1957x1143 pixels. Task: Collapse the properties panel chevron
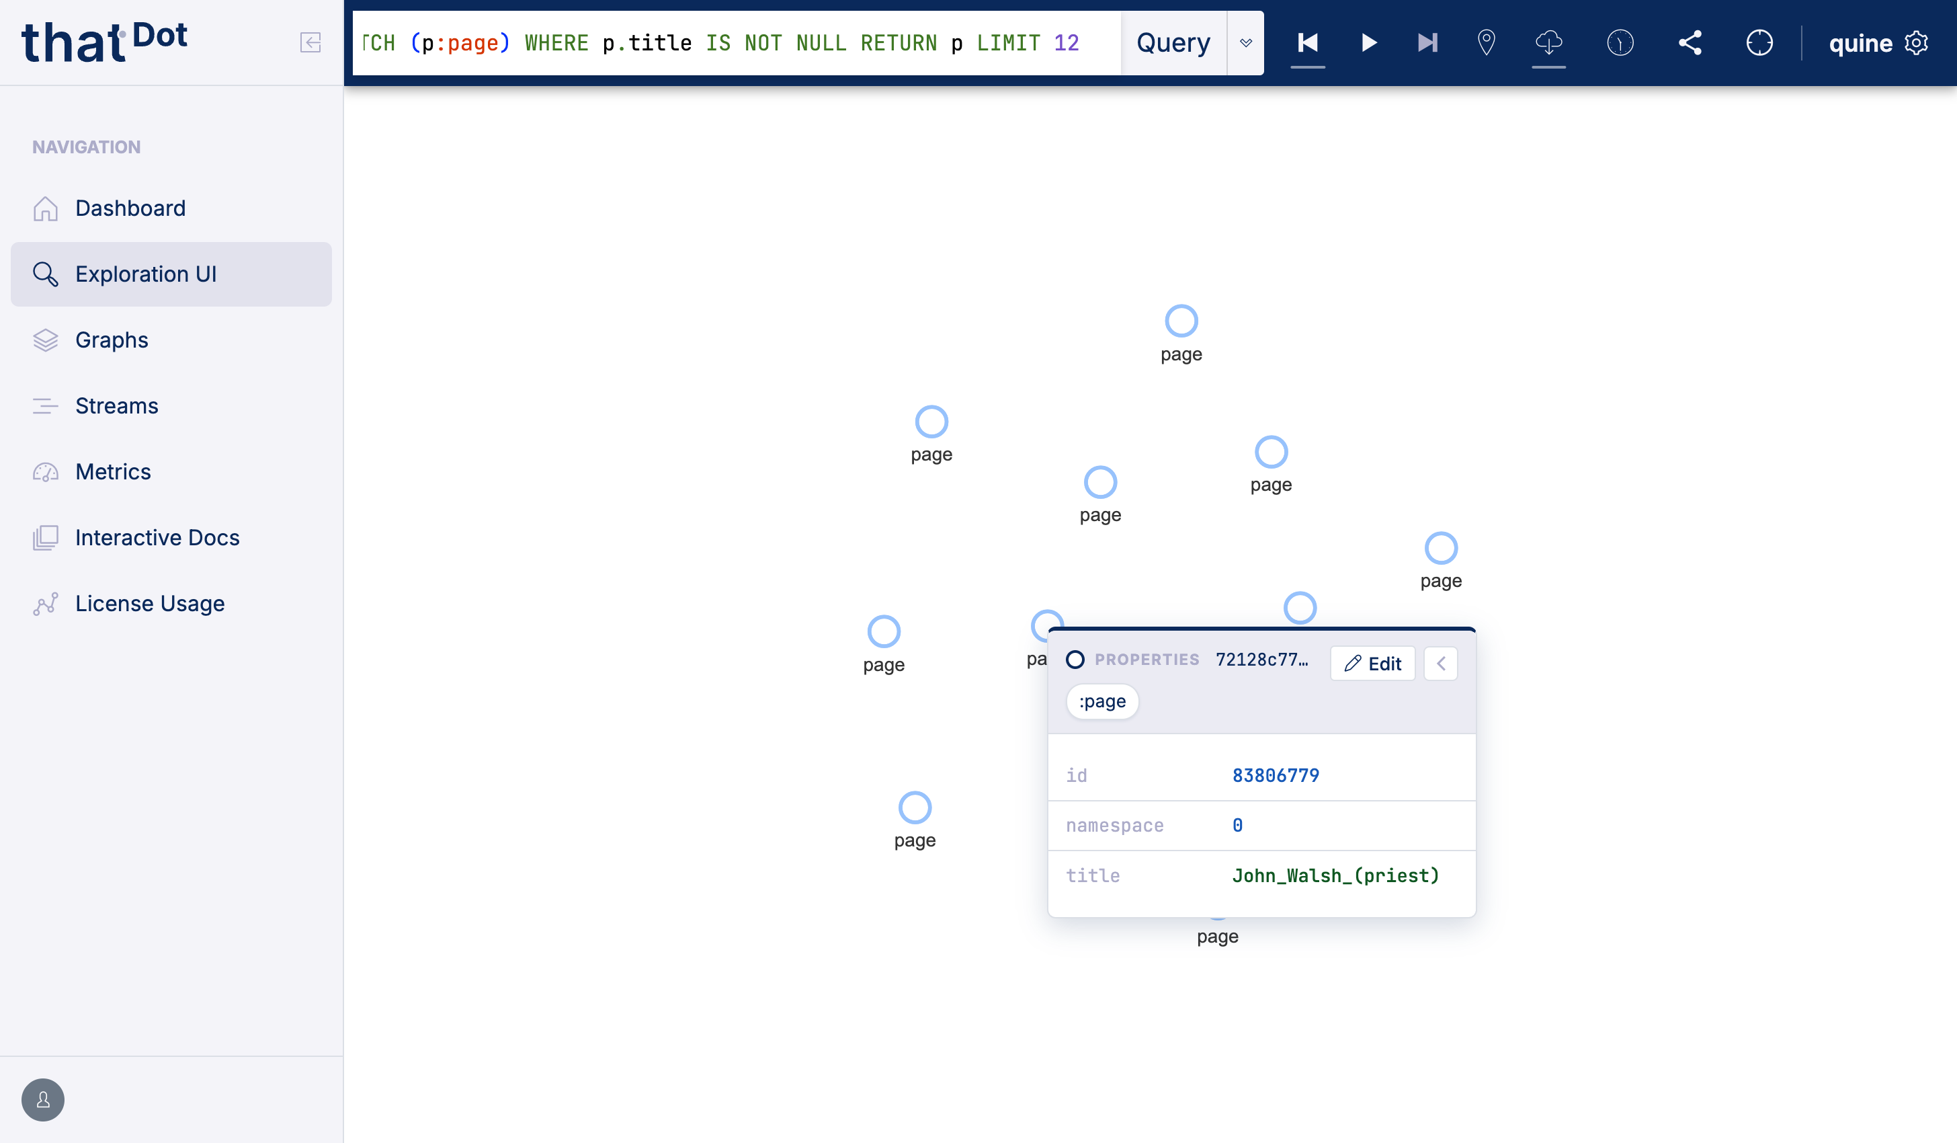1441,664
